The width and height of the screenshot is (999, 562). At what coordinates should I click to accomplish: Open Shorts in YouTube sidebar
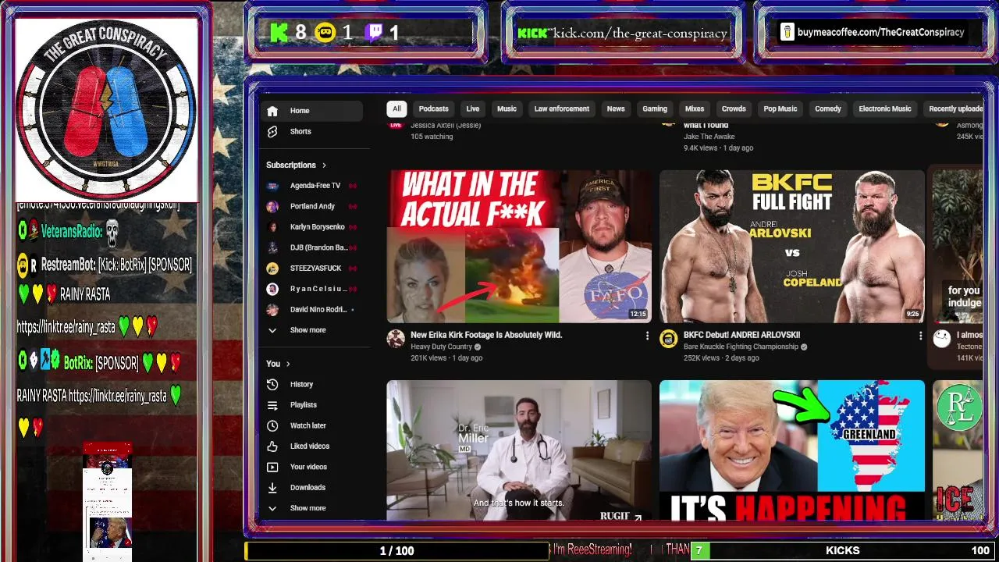click(x=311, y=131)
